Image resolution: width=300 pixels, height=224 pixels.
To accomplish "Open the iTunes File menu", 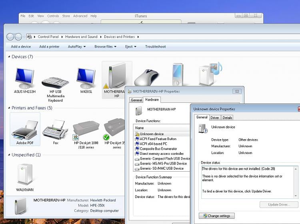I will click(x=23, y=16).
